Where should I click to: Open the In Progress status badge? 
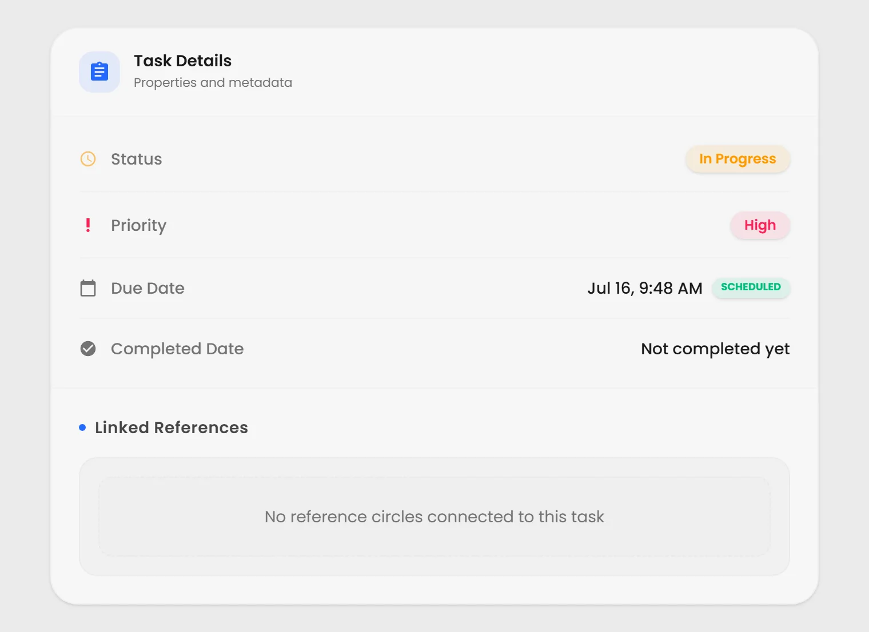pos(738,159)
